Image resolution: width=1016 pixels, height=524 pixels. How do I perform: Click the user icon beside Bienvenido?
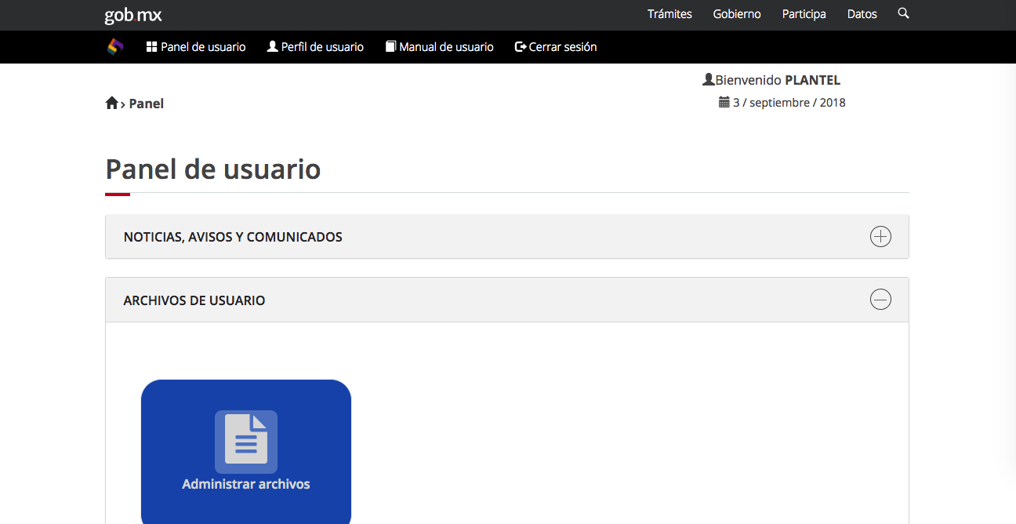pyautogui.click(x=709, y=80)
